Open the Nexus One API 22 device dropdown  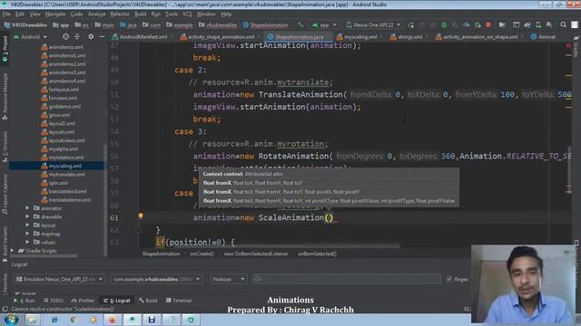coord(373,24)
